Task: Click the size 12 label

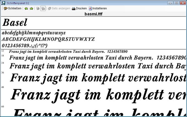Action: pyautogui.click(x=3, y=51)
